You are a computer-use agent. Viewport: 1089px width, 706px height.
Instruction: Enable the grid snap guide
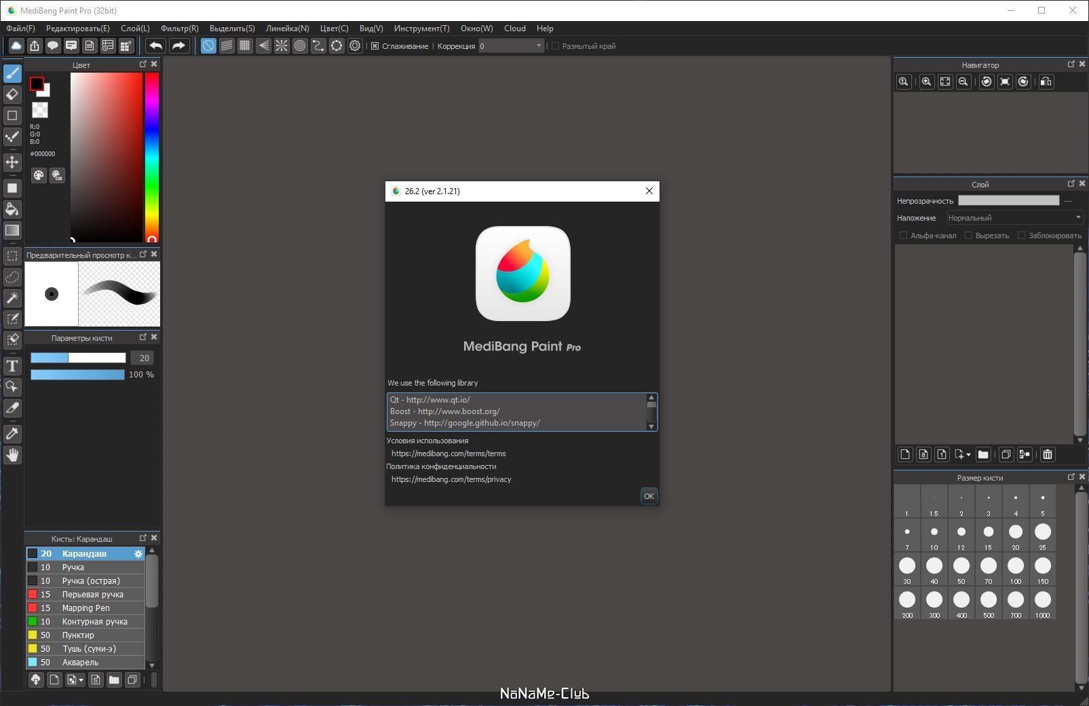(245, 45)
